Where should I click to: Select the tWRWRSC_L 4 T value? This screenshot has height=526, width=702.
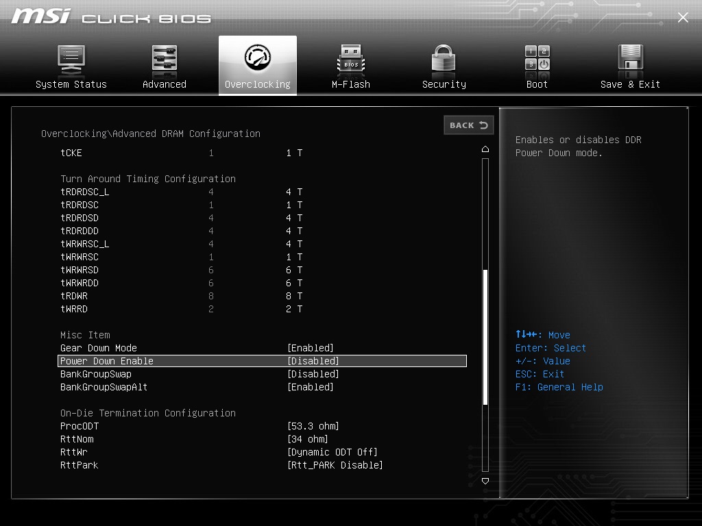[294, 244]
